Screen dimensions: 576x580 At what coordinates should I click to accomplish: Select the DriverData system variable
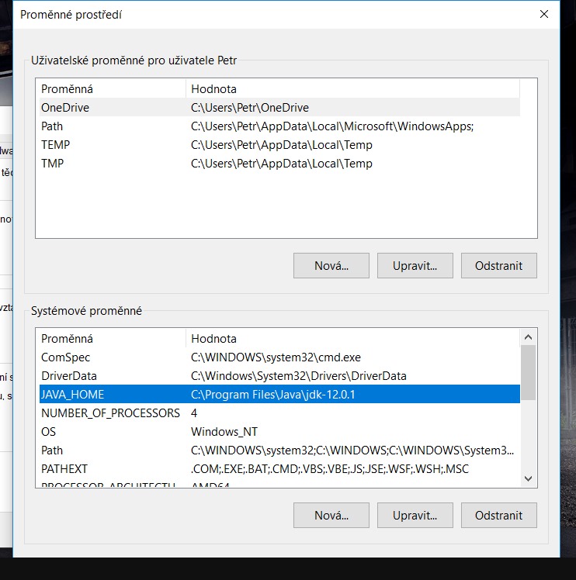click(x=68, y=376)
